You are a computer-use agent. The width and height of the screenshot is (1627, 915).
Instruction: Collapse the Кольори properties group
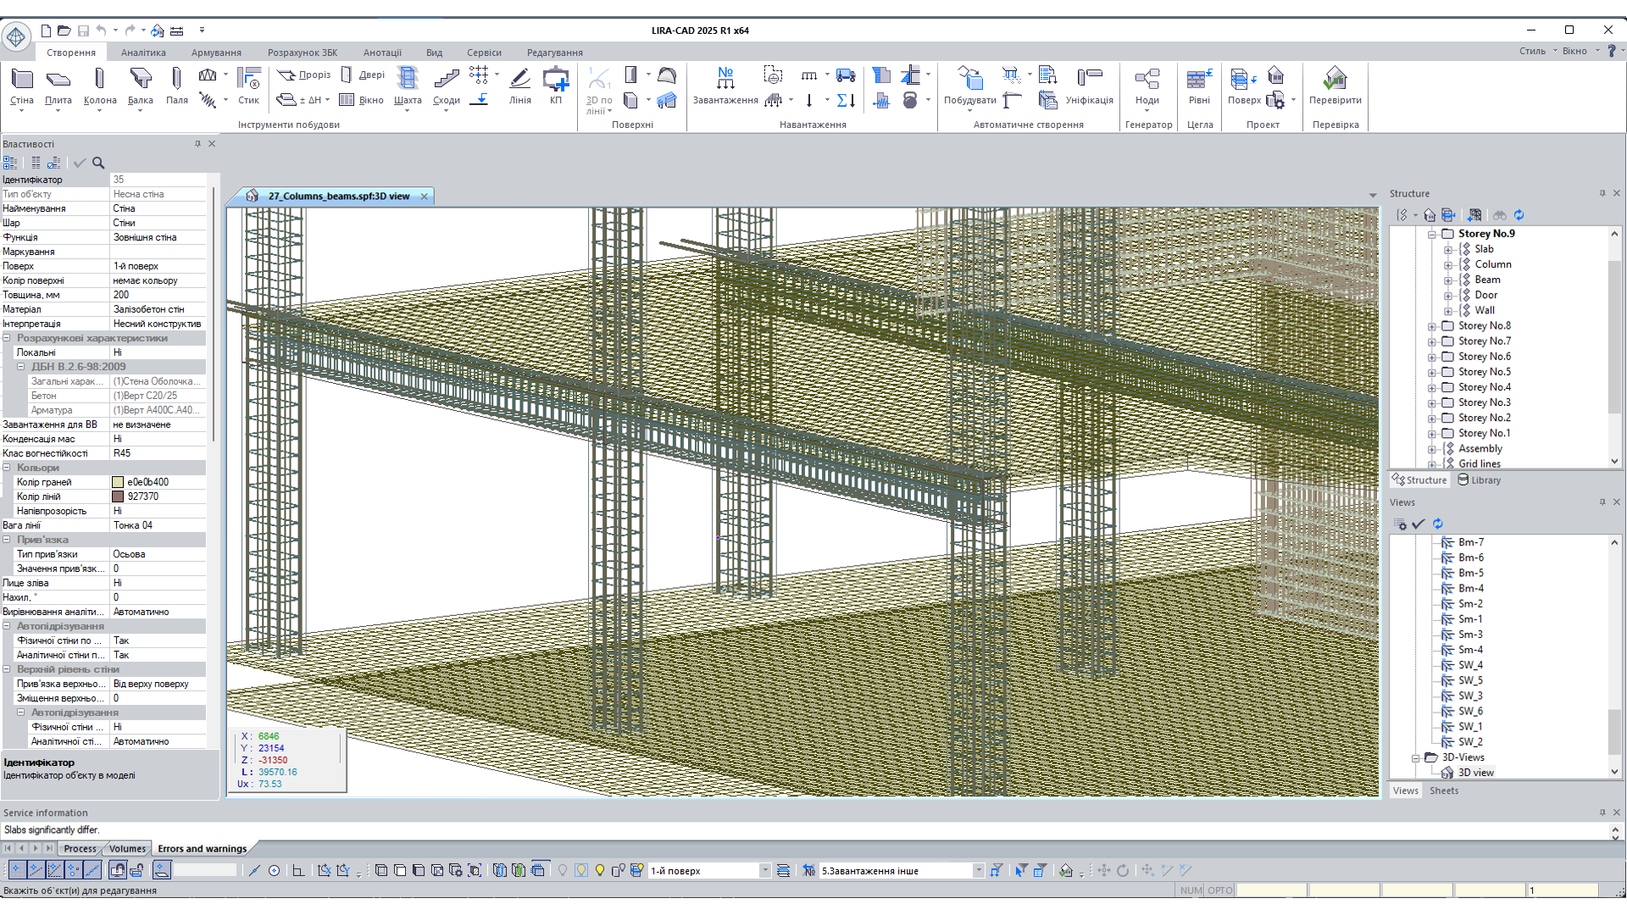[x=7, y=468]
